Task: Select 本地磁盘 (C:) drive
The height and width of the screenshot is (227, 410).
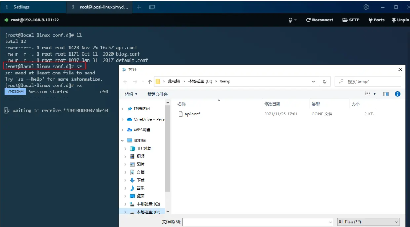Action: coord(148,204)
